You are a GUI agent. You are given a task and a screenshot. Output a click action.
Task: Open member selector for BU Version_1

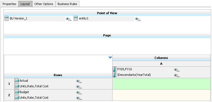[68, 19]
